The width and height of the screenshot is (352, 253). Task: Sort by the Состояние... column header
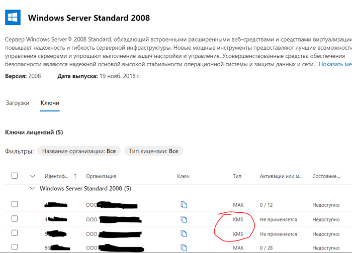click(326, 176)
